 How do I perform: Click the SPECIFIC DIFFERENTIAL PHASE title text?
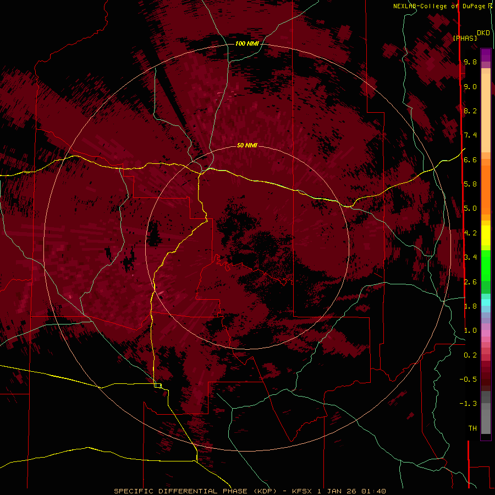180,491
